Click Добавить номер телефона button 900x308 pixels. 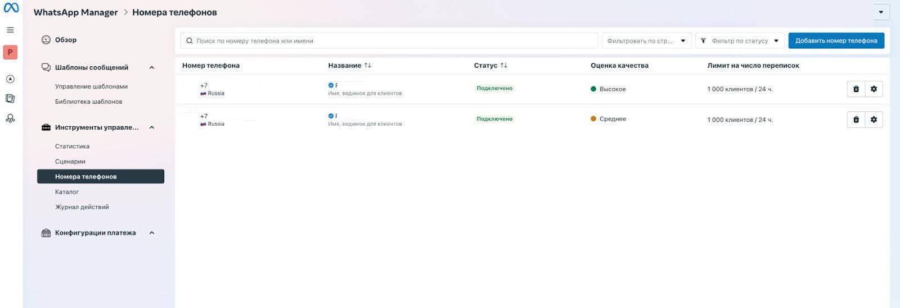(836, 41)
